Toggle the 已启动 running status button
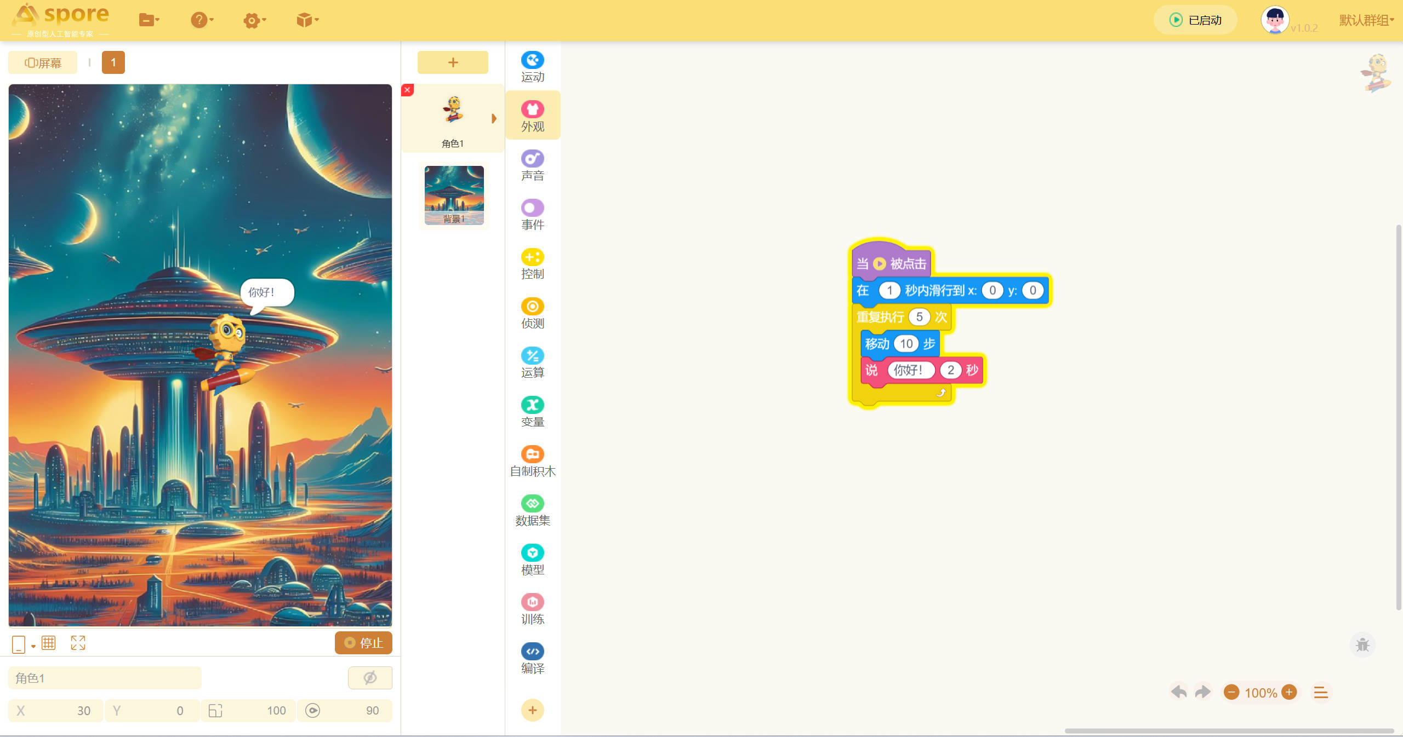 pos(1195,20)
